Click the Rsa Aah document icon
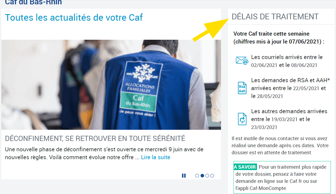This screenshot has height=194, width=336. tap(242, 88)
